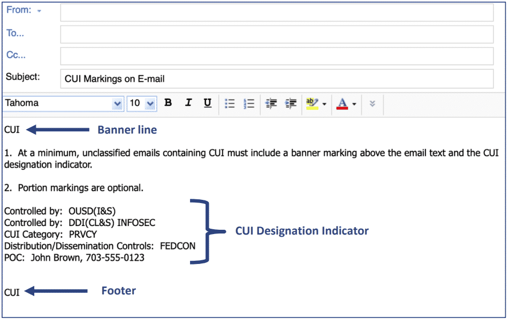This screenshot has height=319, width=509.
Task: Open the font size 10 dropdown
Action: click(x=150, y=104)
